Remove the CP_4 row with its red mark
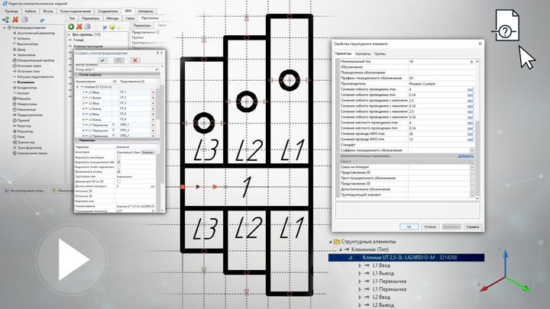This screenshot has height=309, width=550. pos(153,108)
